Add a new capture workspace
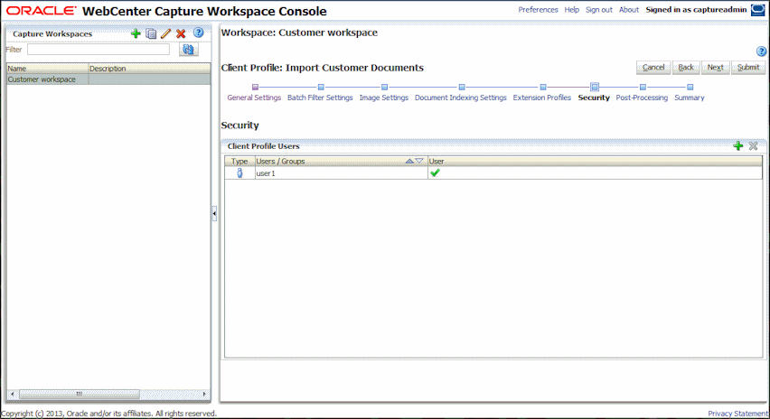 136,33
